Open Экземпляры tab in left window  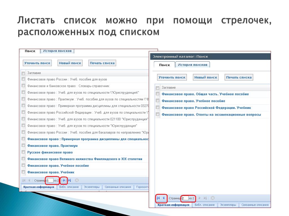92,187
